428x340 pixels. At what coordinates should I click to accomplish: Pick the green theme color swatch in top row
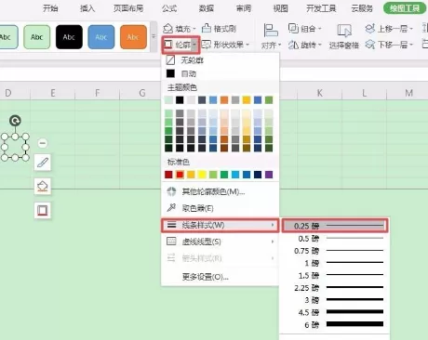pyautogui.click(x=269, y=100)
